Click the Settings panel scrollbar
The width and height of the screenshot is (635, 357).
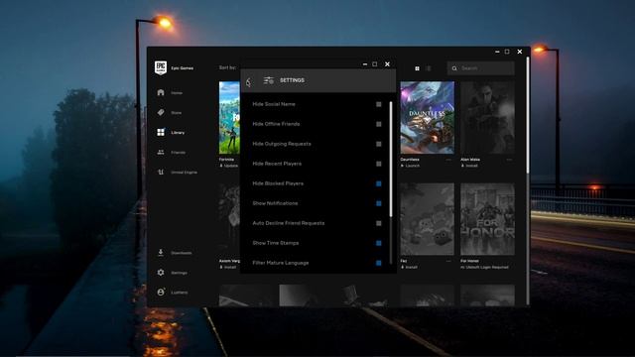point(391,159)
